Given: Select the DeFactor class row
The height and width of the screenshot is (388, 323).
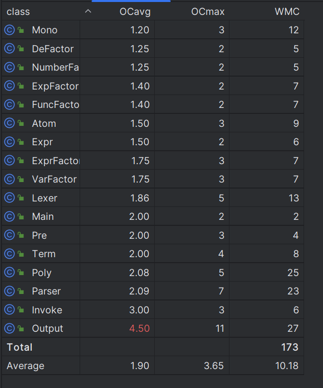Looking at the screenshot, I should 153,49.
